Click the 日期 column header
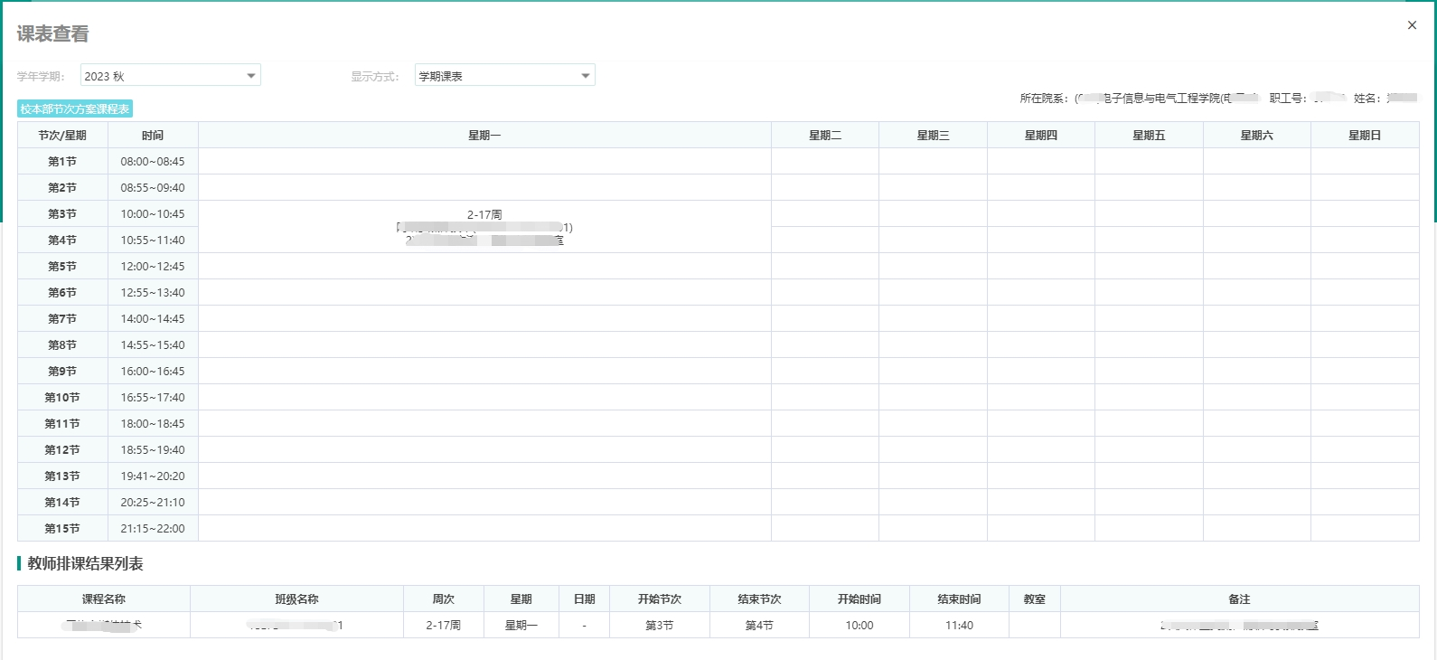Image resolution: width=1437 pixels, height=660 pixels. [585, 599]
